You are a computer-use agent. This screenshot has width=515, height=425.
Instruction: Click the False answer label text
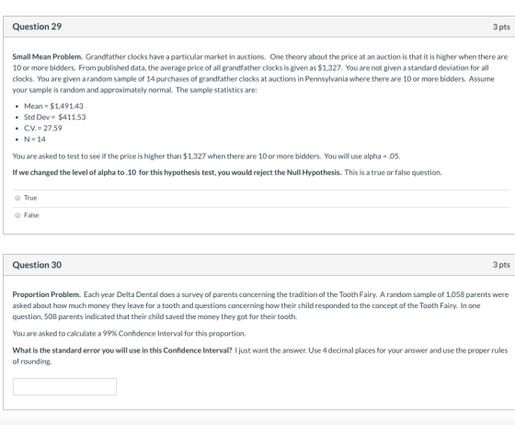pos(31,215)
